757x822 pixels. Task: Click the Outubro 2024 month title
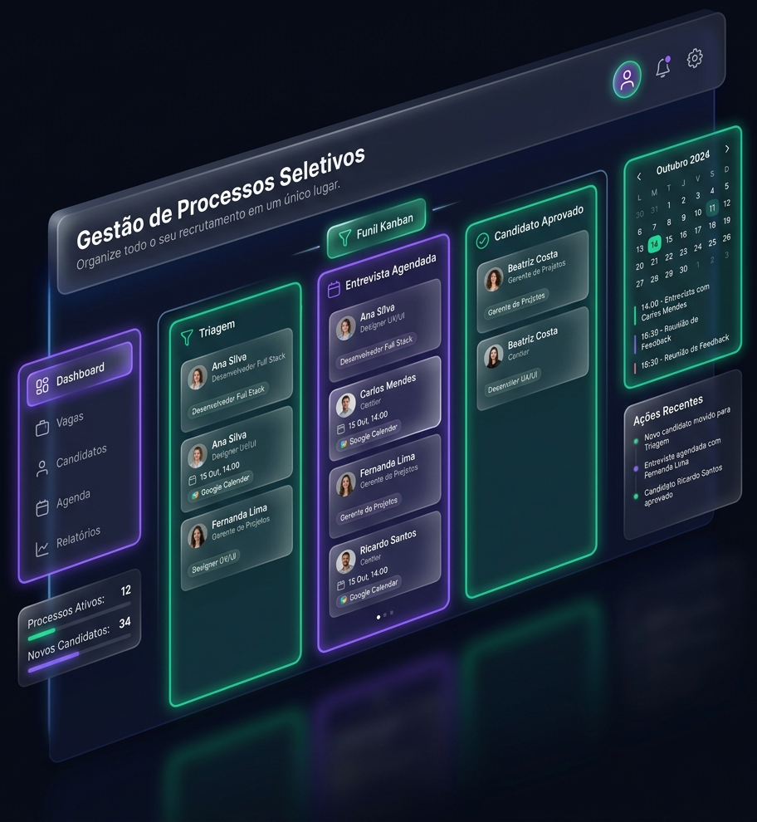(x=682, y=163)
